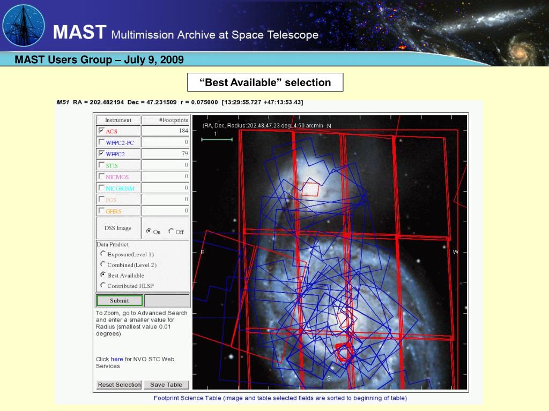Click the M51 DSS sky image
The height and width of the screenshot is (411, 549).
point(330,252)
